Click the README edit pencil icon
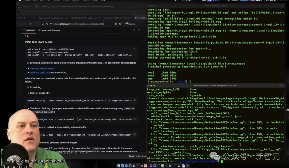289x168 pixels. [x=134, y=30]
